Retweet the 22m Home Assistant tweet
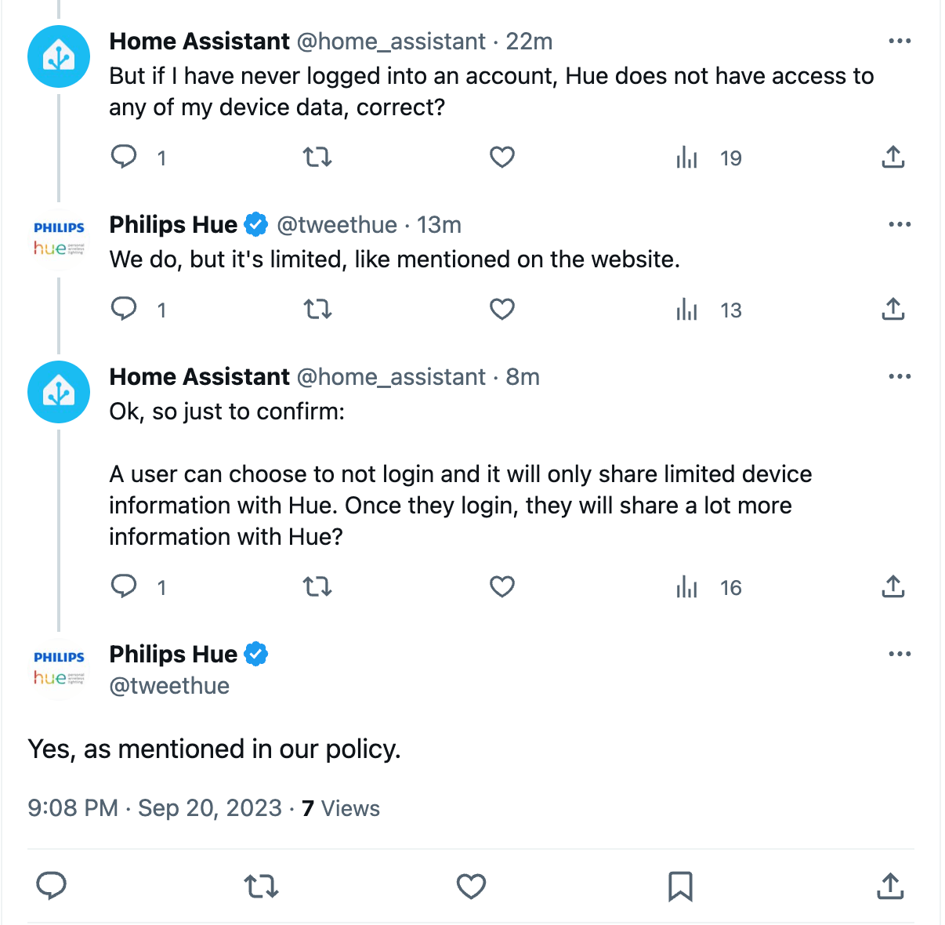Viewport: 945px width, 925px height. point(317,158)
